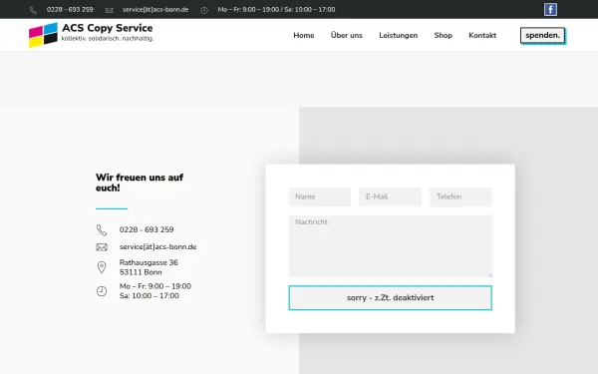
Task: Open the Home menu item
Action: click(304, 35)
